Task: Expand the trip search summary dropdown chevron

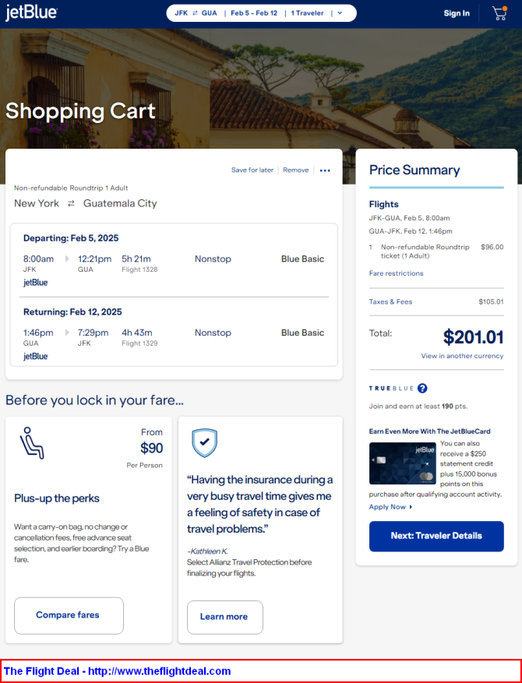Action: pos(340,13)
